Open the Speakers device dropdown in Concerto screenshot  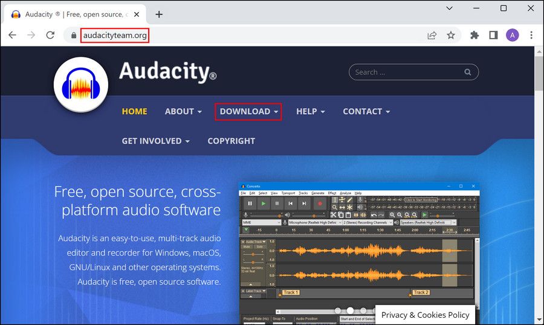(428, 222)
